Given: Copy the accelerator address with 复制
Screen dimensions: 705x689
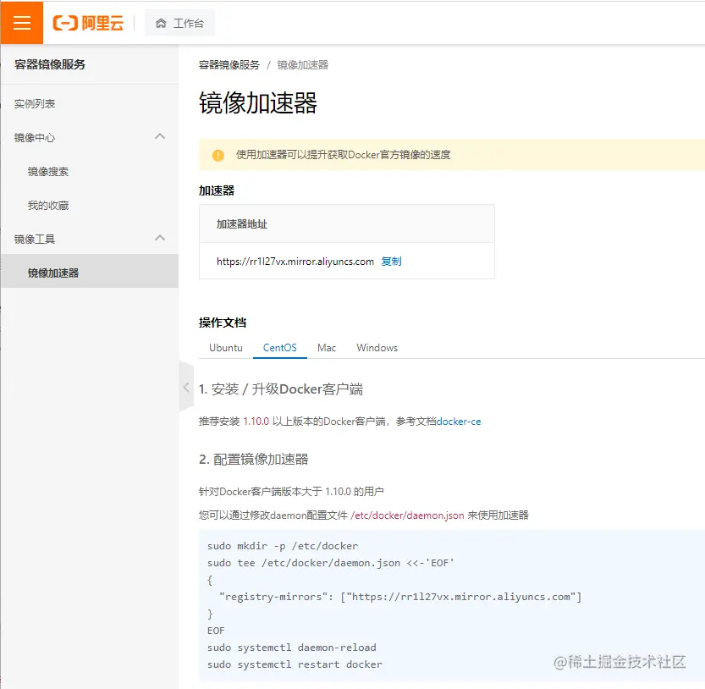Looking at the screenshot, I should (391, 262).
